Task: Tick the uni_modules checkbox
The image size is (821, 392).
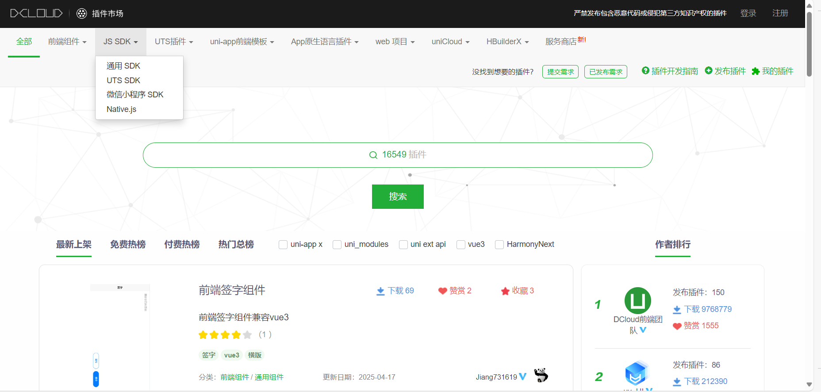Action: (x=337, y=245)
